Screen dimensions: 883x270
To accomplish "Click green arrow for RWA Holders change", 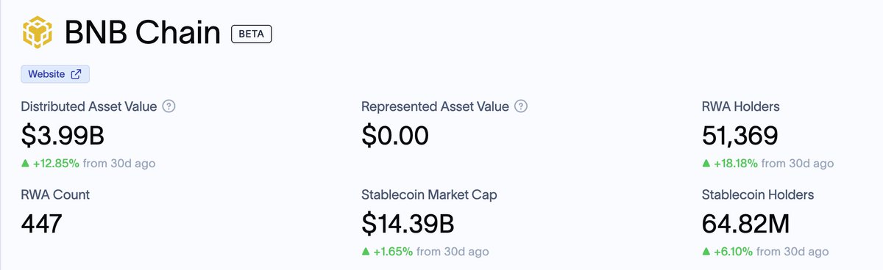I will coord(706,163).
